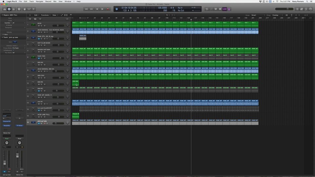The height and width of the screenshot is (177, 315).
Task: Add a new track with plus button
Action: pos(30,19)
